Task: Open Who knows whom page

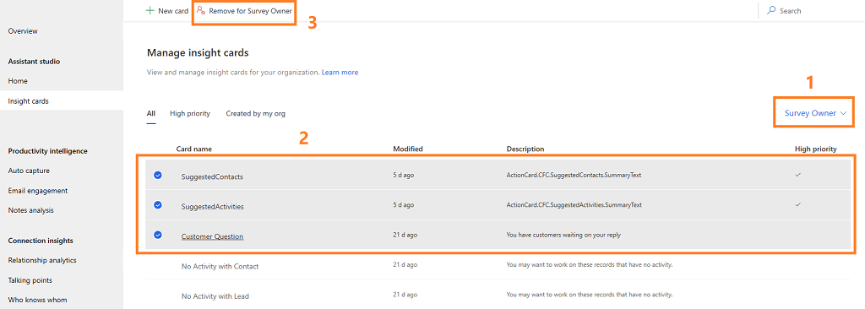Action: click(37, 301)
